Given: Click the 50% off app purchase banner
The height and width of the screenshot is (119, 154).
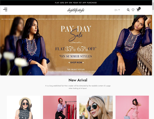Looking at the screenshot, I should coord(76,3).
